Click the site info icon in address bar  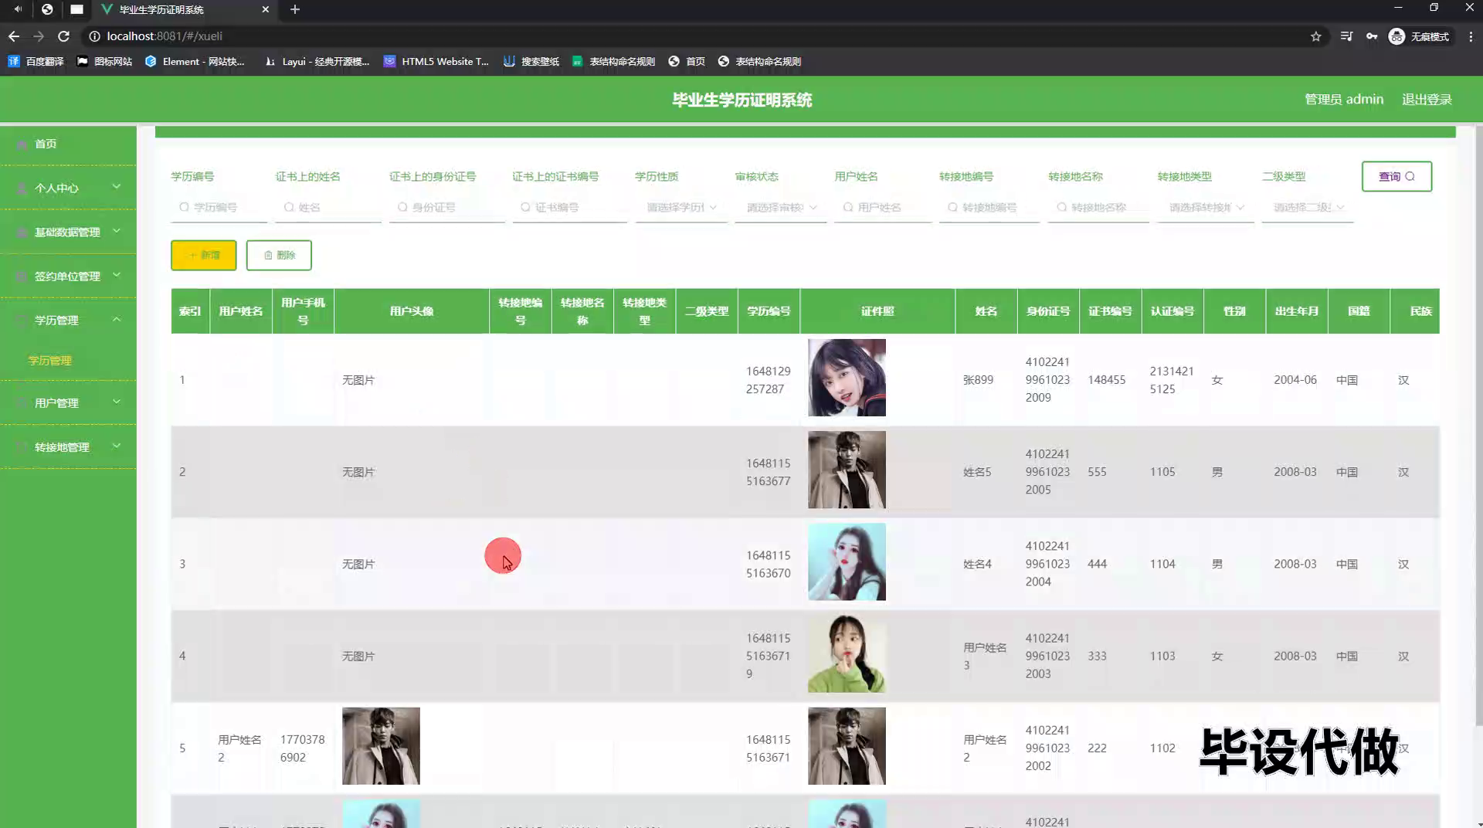(x=94, y=36)
